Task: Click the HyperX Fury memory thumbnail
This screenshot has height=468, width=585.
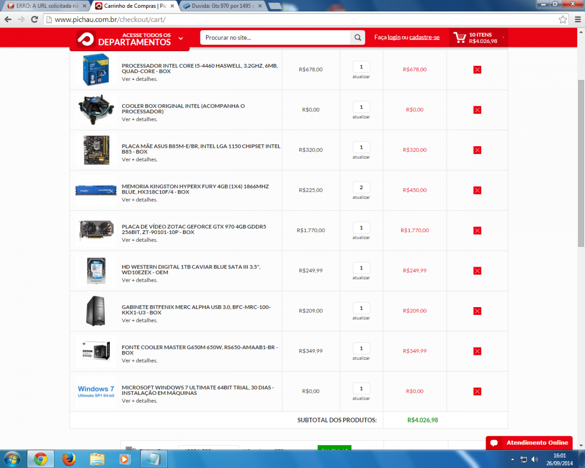Action: tap(96, 191)
